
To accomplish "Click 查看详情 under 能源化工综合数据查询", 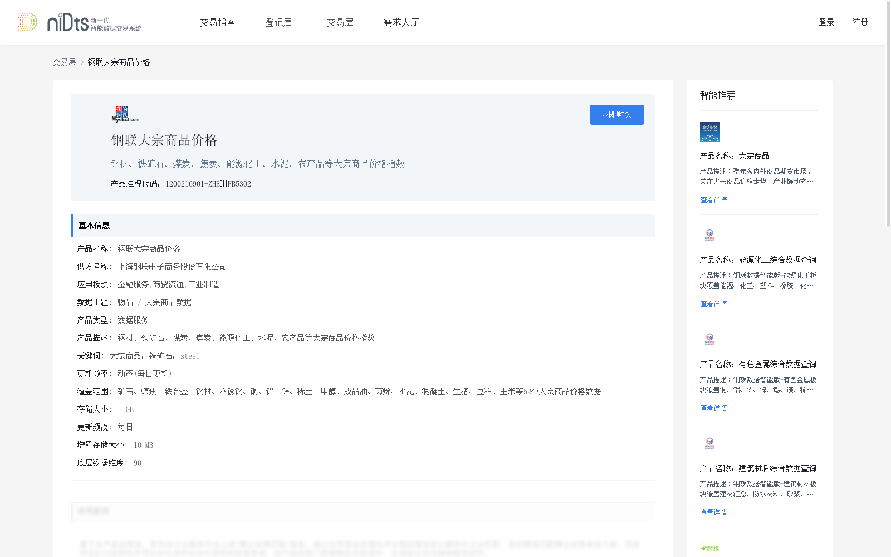I will click(713, 304).
